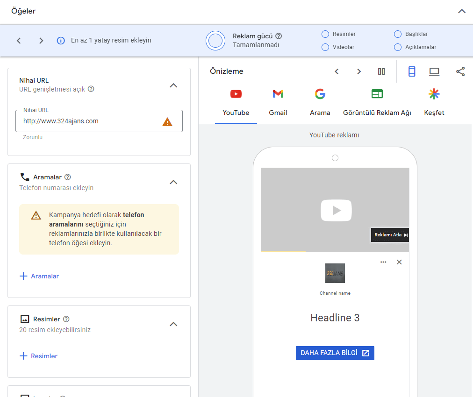Image resolution: width=473 pixels, height=397 pixels.
Task: Click the Nihai URL text field
Action: click(89, 121)
